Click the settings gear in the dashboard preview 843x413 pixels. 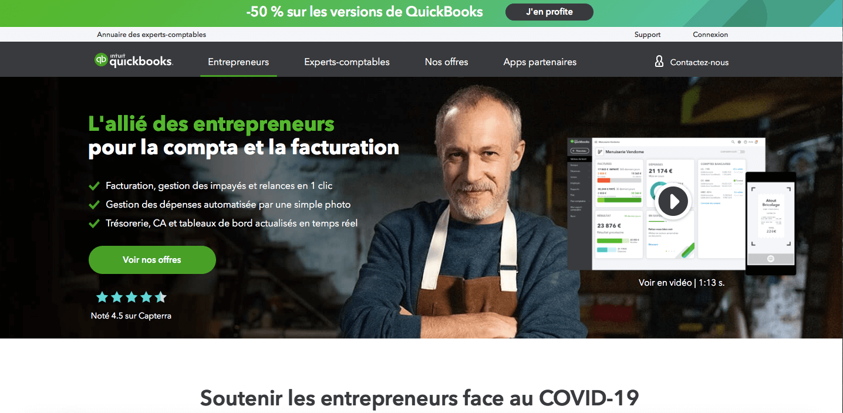pos(739,142)
